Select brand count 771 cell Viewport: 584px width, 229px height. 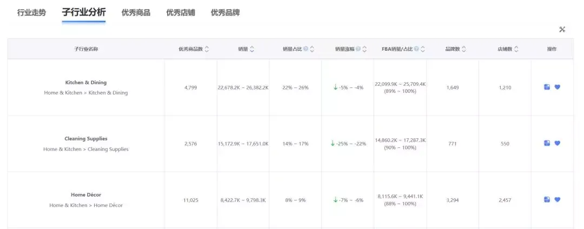click(453, 144)
